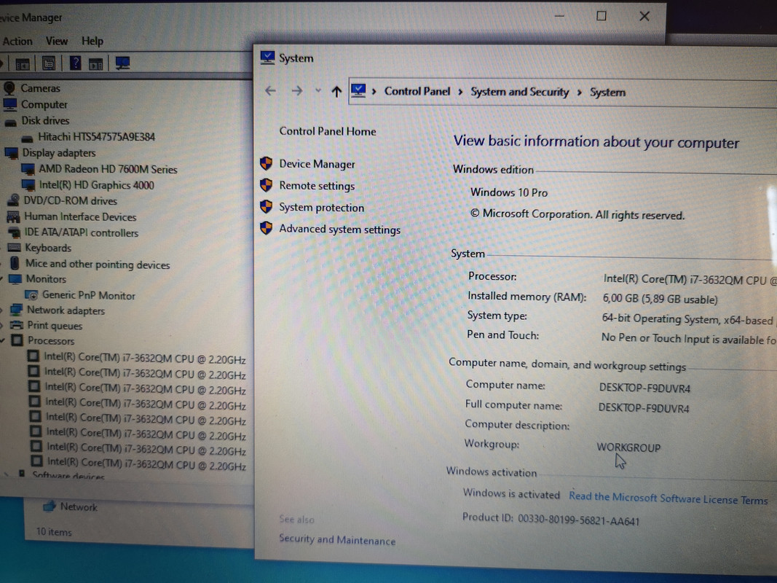Select IDE ATA/ATAPI controllers category
777x583 pixels.
[x=82, y=232]
